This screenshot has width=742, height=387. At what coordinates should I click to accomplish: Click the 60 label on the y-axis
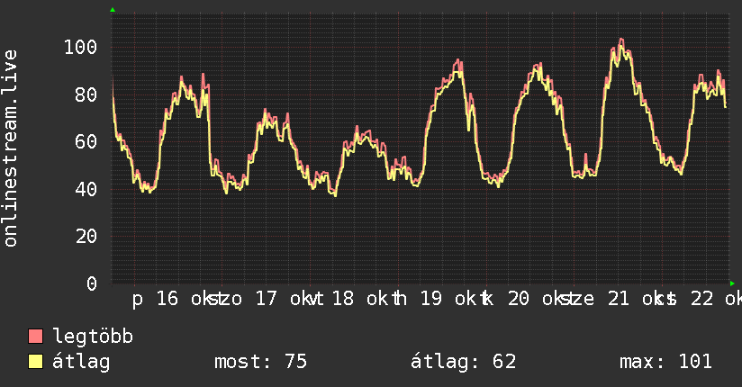pos(86,141)
